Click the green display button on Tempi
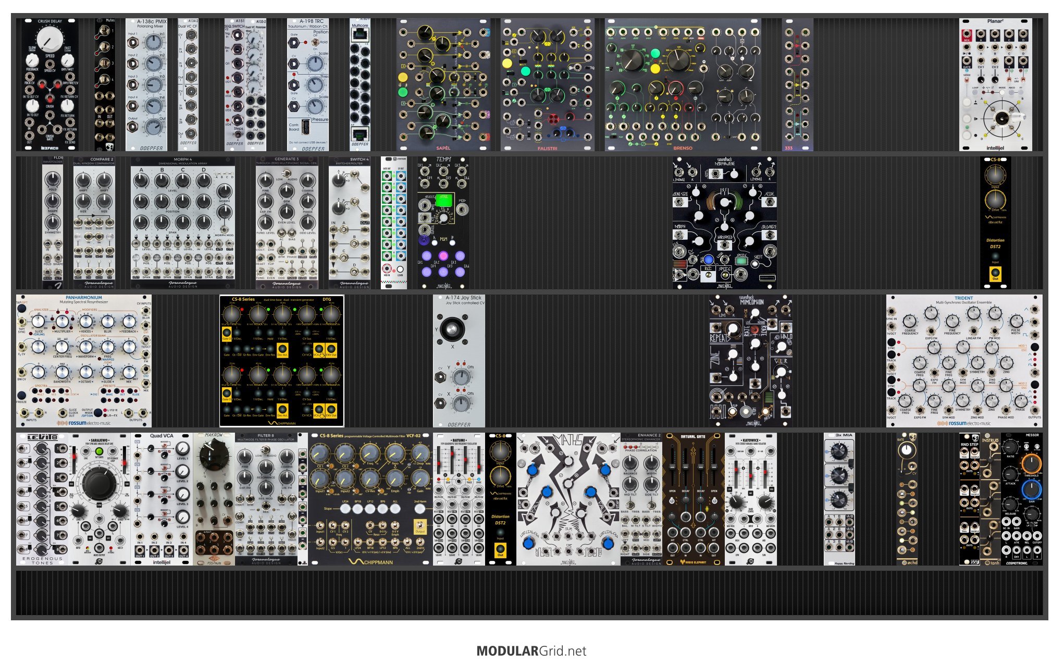The image size is (1064, 662). [444, 200]
